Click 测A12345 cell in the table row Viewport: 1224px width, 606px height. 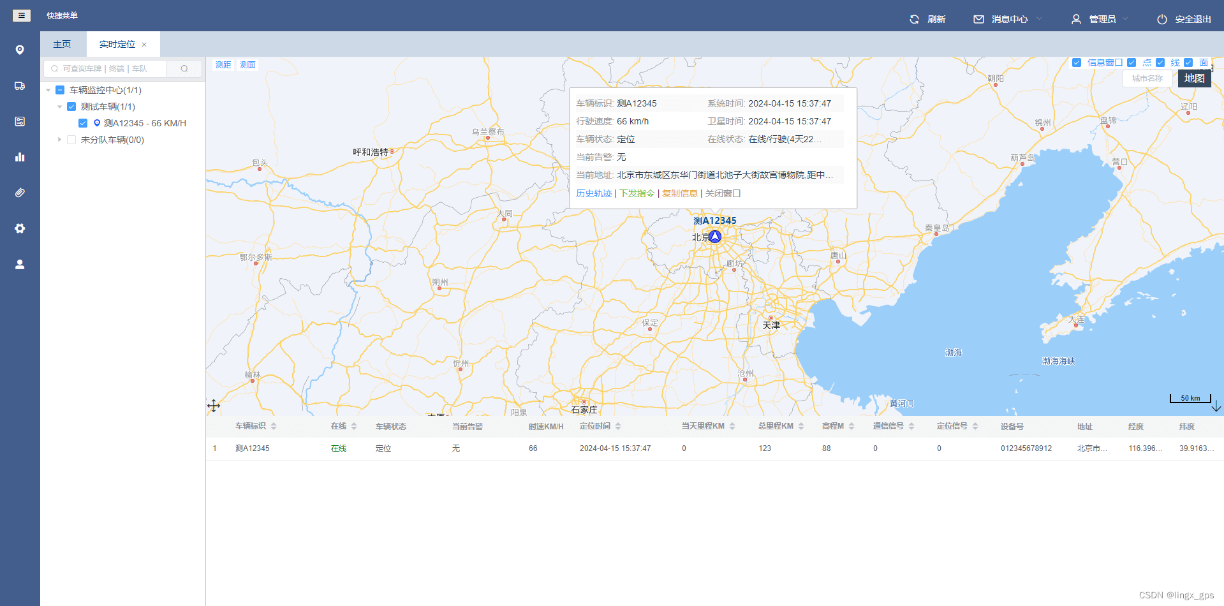[x=253, y=448]
